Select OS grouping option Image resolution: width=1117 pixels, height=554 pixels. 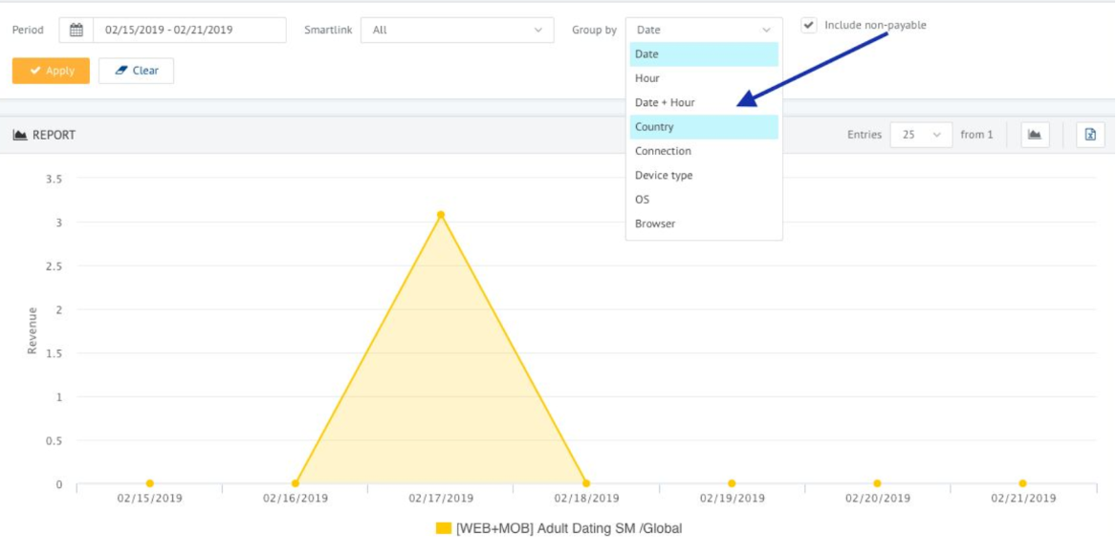pyautogui.click(x=704, y=199)
